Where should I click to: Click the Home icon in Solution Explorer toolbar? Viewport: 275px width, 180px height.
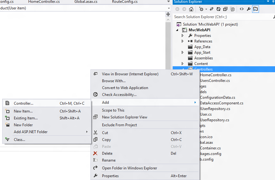point(191,9)
